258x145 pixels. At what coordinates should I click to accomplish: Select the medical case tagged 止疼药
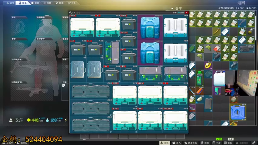124,95
